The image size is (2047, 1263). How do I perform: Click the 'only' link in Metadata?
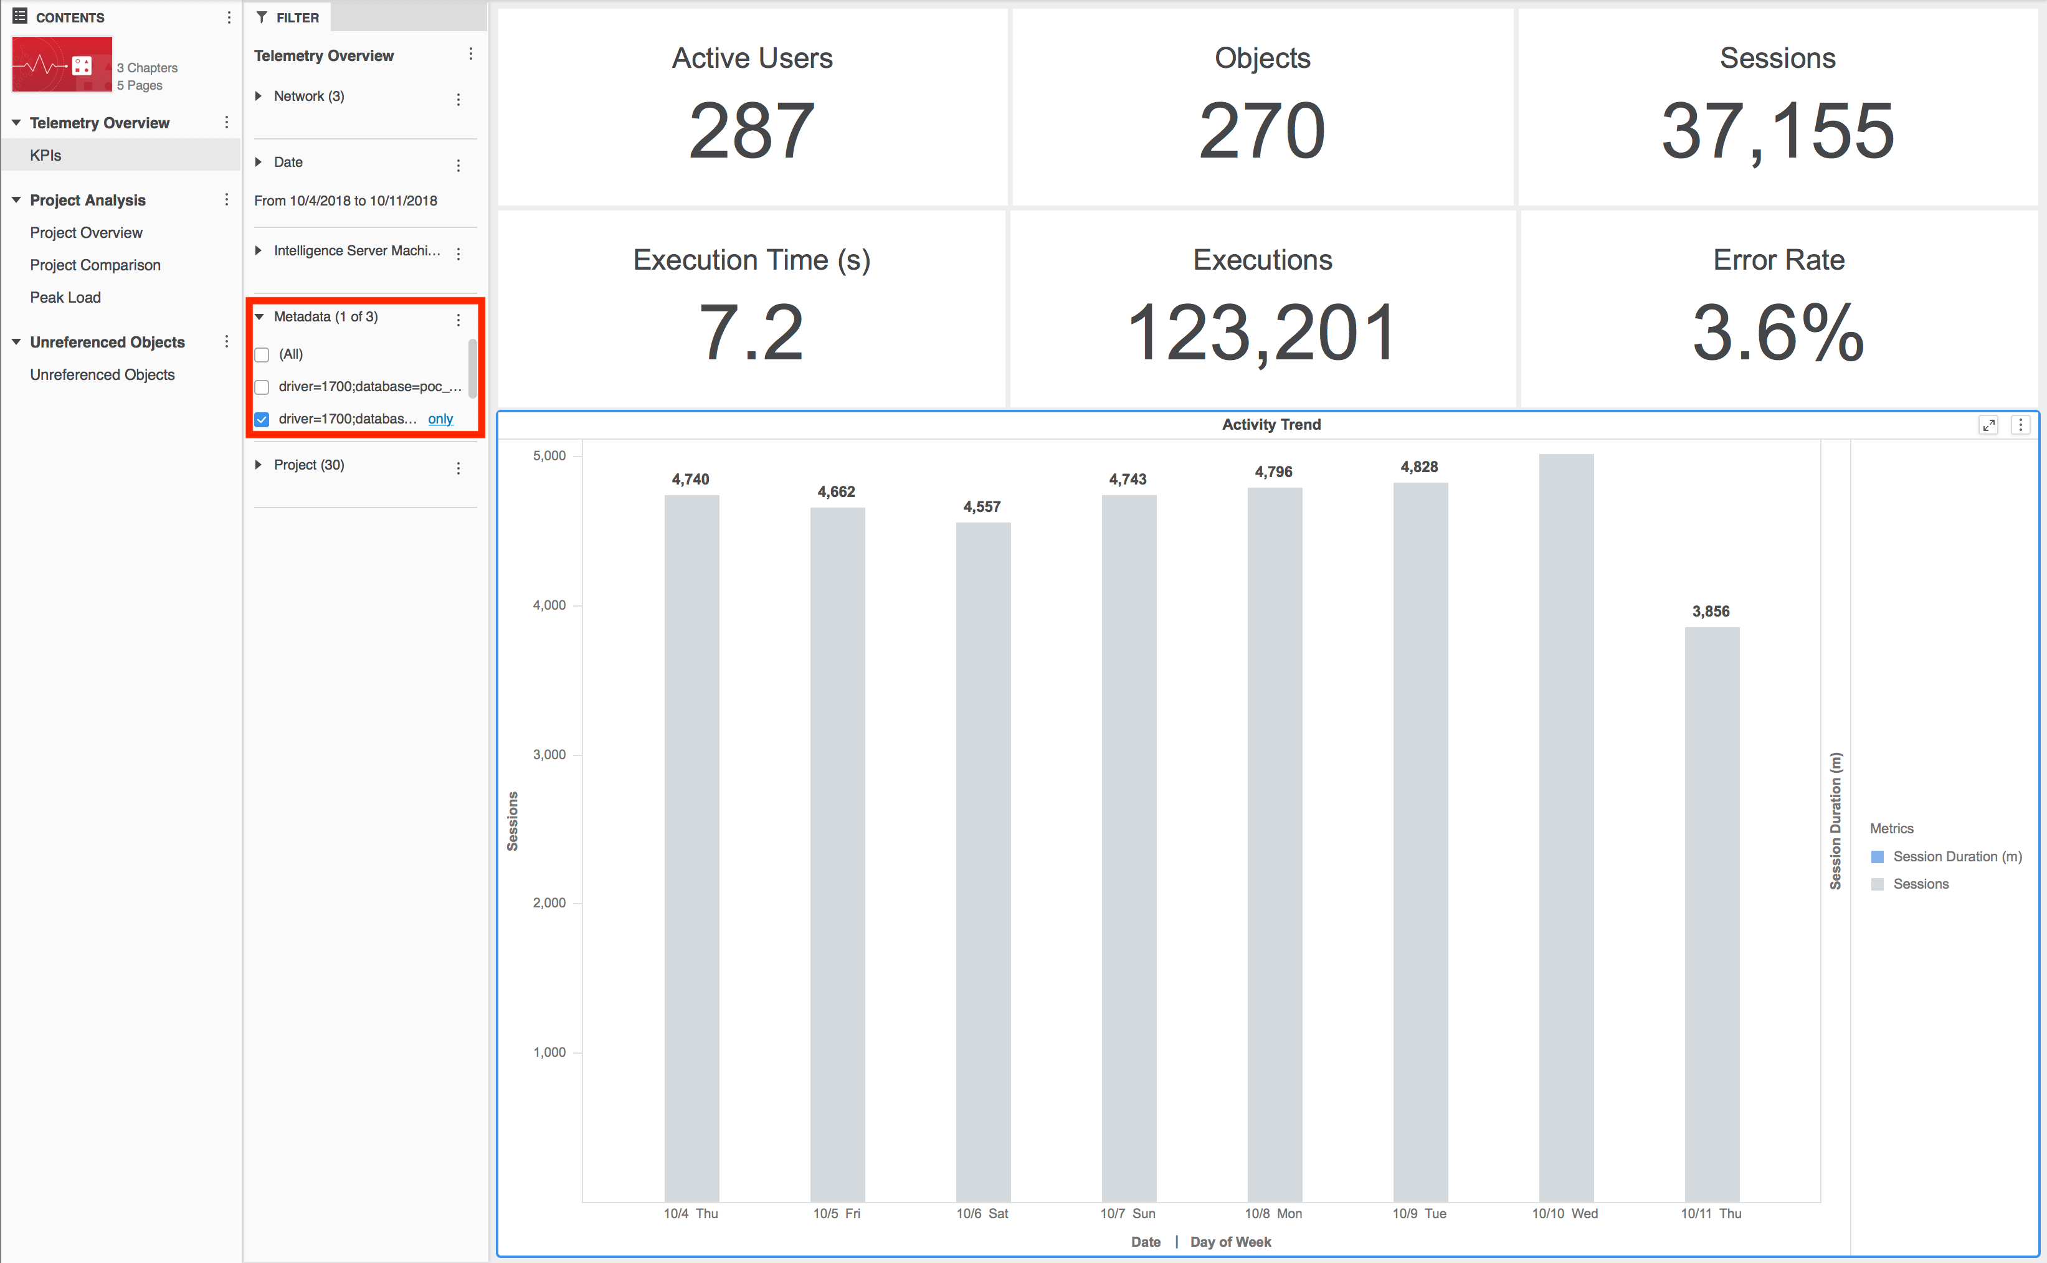pyautogui.click(x=440, y=419)
